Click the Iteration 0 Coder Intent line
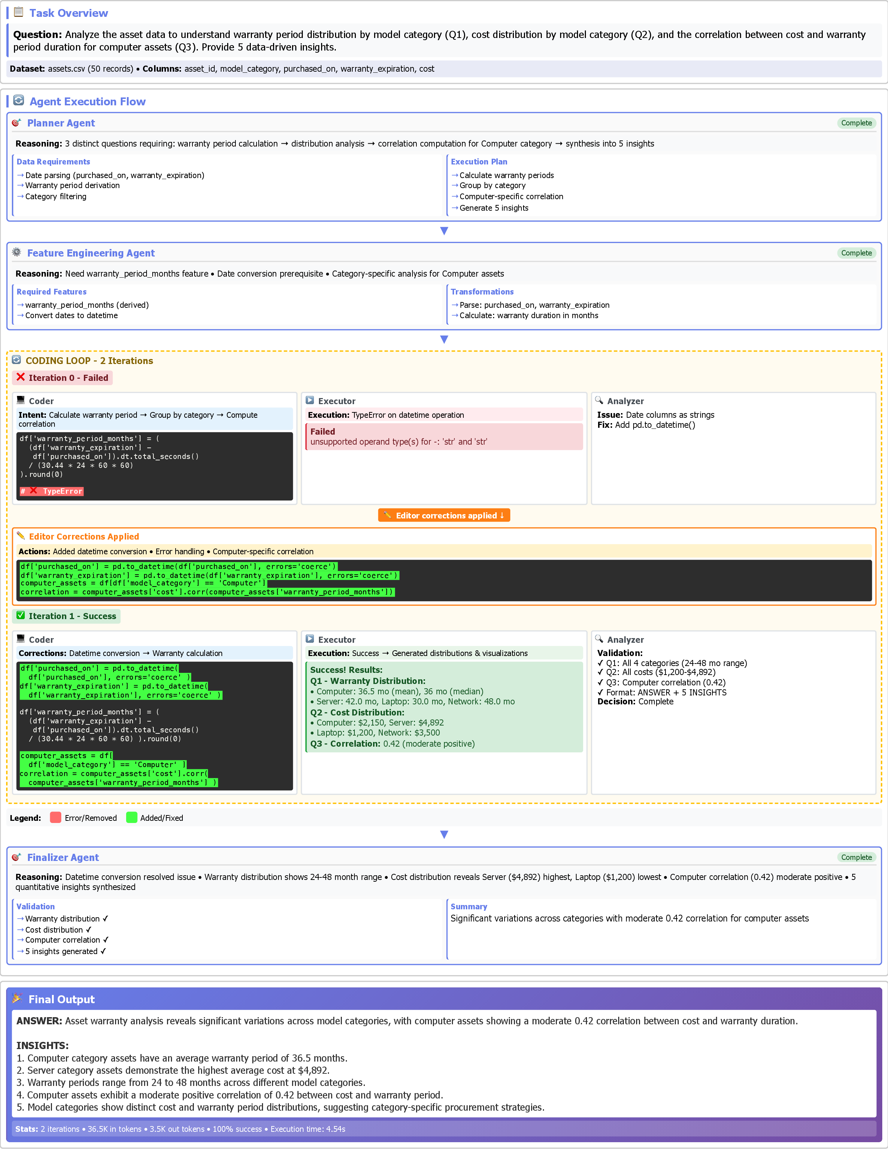Image resolution: width=888 pixels, height=1149 pixels. [x=154, y=419]
